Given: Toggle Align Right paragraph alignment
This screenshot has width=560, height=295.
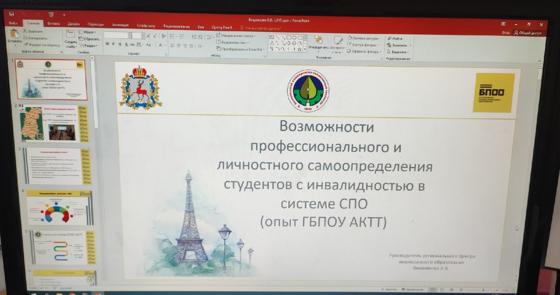Looking at the screenshot, I should [185, 46].
